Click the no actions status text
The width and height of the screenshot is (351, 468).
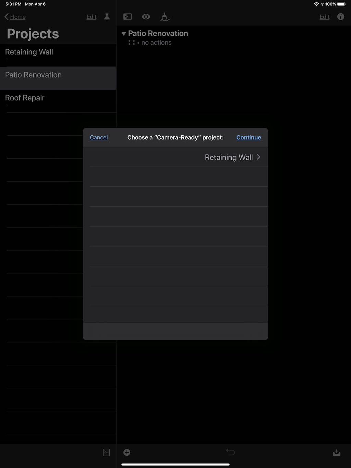pos(156,42)
